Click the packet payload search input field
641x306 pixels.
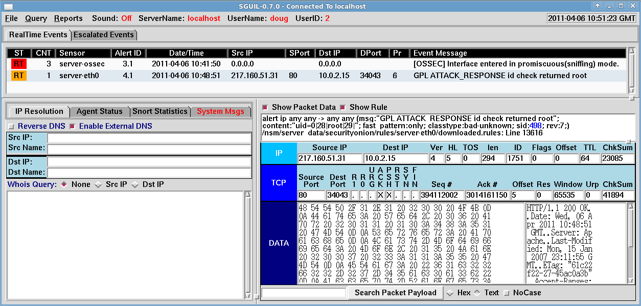tap(304, 293)
